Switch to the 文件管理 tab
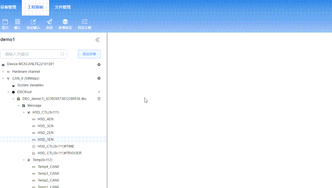Viewport: 332px width, 188px height. tap(63, 7)
